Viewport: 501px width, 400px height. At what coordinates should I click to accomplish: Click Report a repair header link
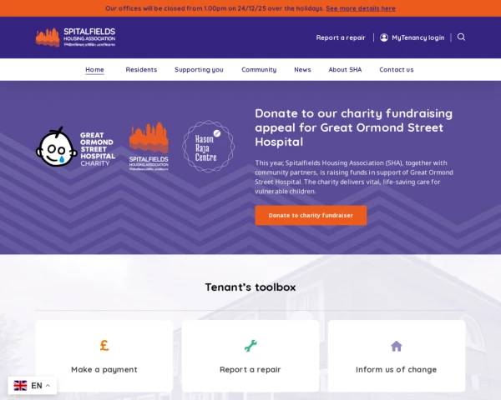pos(341,37)
